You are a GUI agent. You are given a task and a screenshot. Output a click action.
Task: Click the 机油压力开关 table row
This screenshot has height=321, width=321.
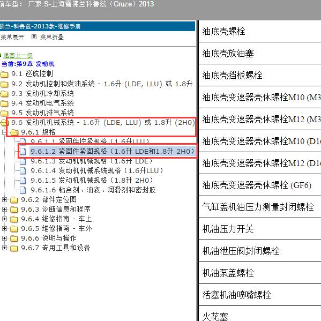pyautogui.click(x=260, y=229)
